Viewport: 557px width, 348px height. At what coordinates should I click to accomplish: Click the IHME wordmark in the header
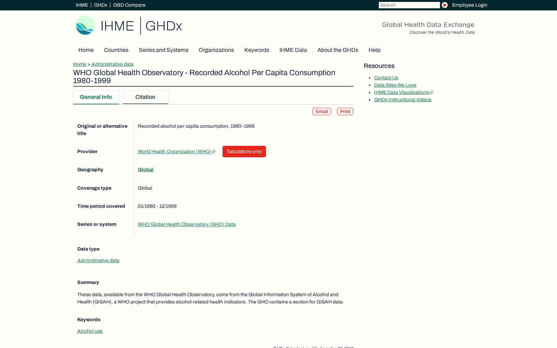[117, 26]
